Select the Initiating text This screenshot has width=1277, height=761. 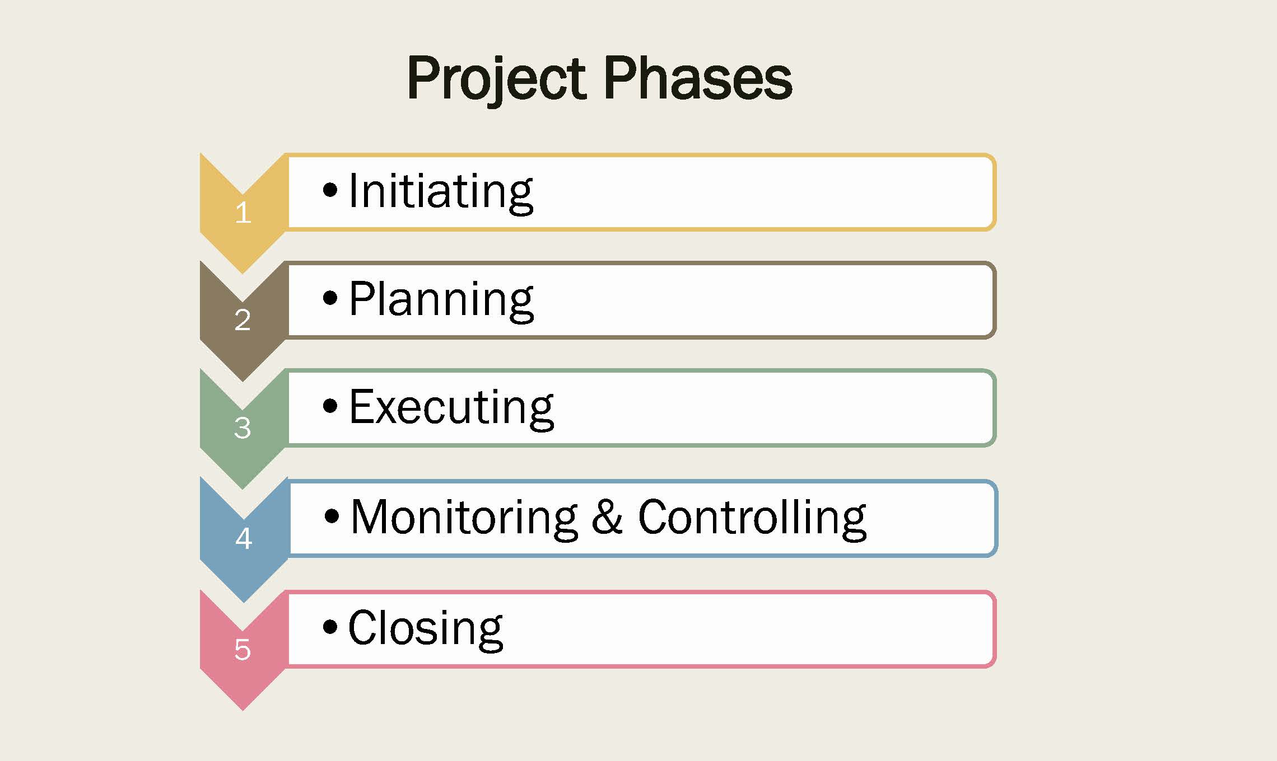(441, 192)
